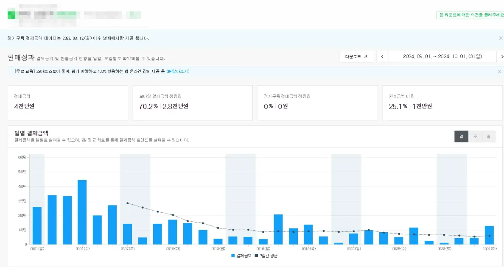
Task: Switch chart to 월 monthly view
Action: pos(489,136)
